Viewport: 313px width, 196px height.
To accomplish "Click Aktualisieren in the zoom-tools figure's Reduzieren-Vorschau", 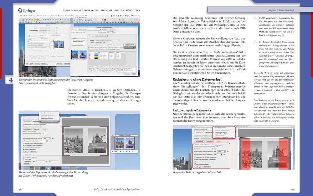I will [x=27, y=121].
